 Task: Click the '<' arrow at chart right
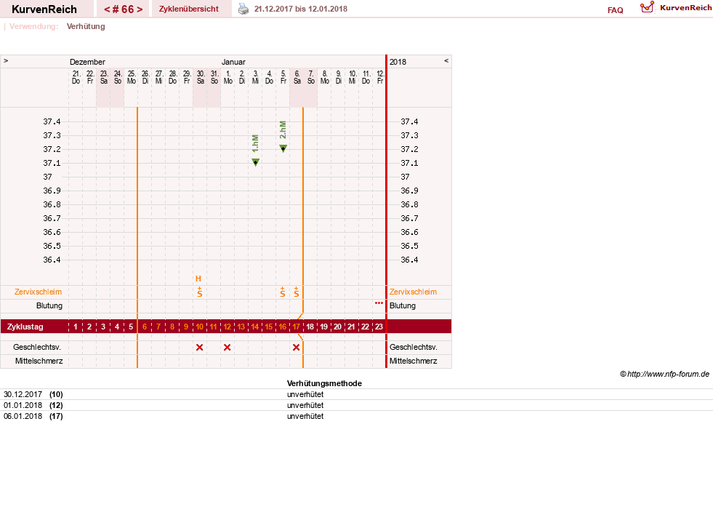coord(446,60)
